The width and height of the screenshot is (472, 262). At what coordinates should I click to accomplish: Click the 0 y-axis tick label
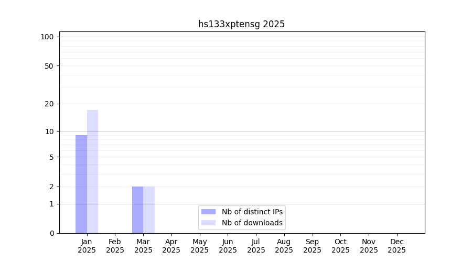tap(51, 233)
